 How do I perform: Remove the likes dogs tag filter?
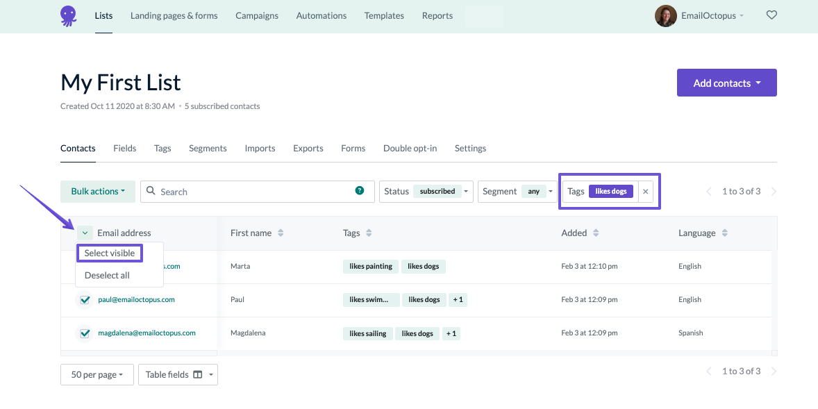pos(645,191)
